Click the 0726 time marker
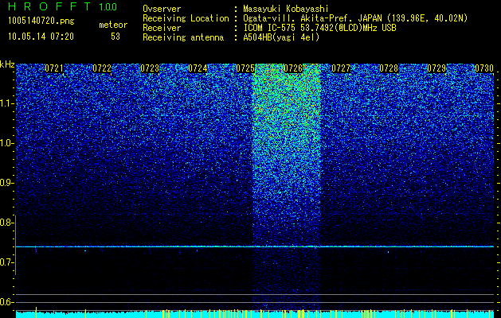This screenshot has width=501, height=318. click(x=293, y=68)
